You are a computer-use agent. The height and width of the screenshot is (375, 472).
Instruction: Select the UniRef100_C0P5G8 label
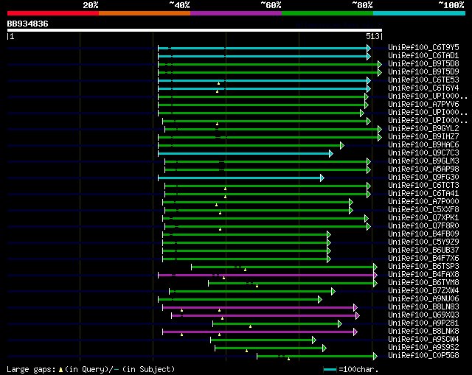click(x=423, y=356)
